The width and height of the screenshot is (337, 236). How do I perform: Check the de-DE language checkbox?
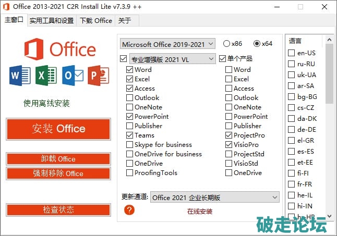[291, 130]
